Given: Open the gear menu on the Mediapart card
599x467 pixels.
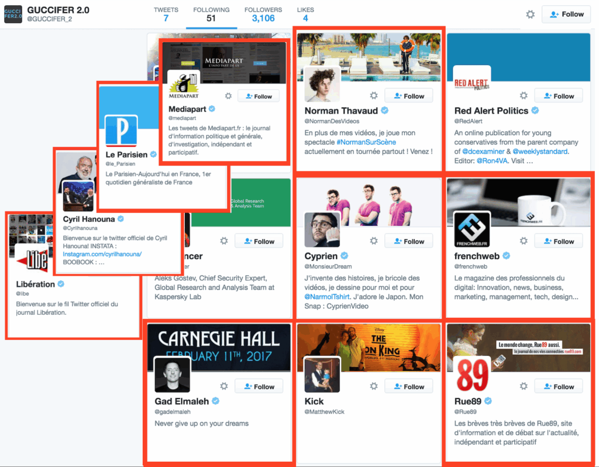Looking at the screenshot, I should tap(229, 96).
